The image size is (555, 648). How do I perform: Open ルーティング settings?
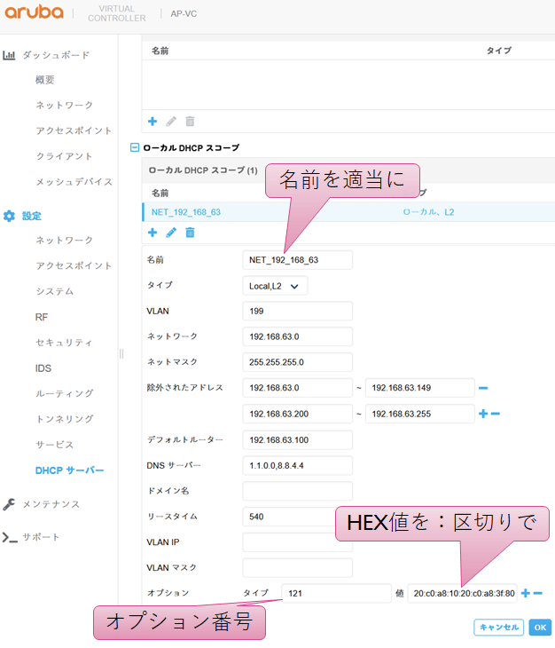pos(65,393)
